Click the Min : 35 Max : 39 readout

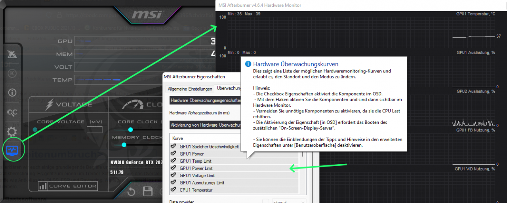pyautogui.click(x=244, y=13)
